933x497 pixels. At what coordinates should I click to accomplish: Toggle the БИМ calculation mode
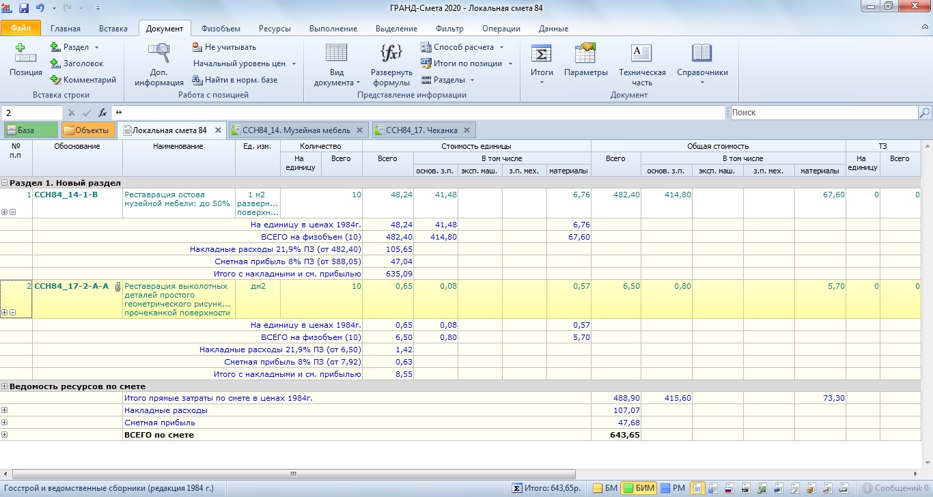pyautogui.click(x=638, y=488)
